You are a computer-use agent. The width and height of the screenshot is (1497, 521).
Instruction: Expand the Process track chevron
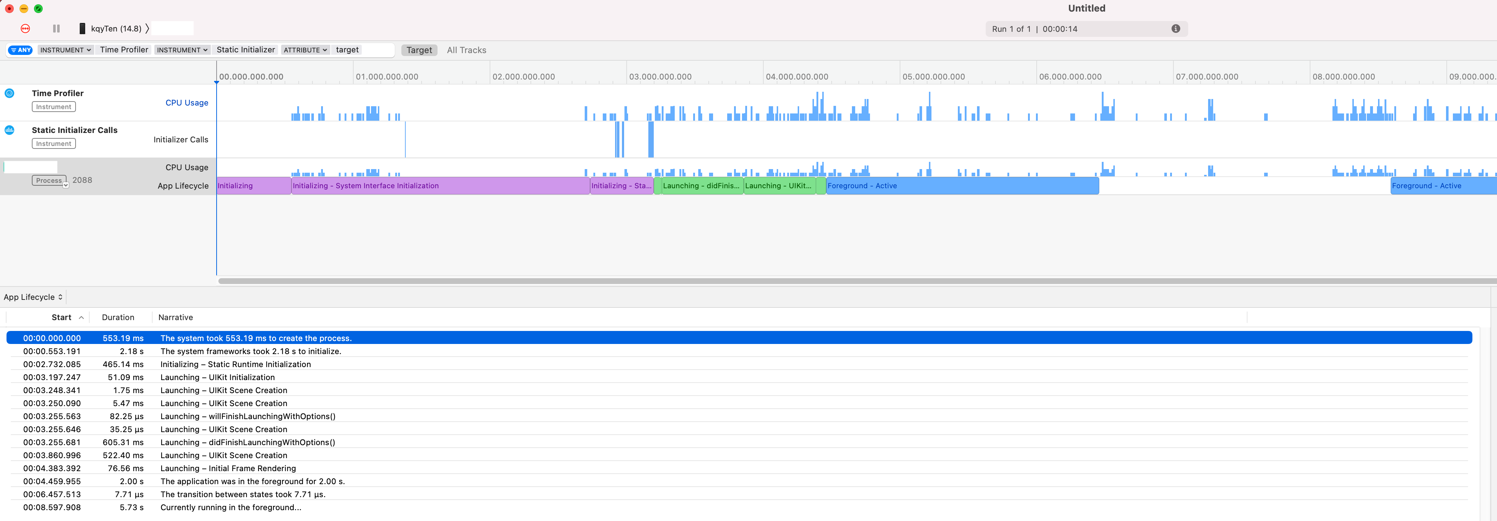click(66, 185)
